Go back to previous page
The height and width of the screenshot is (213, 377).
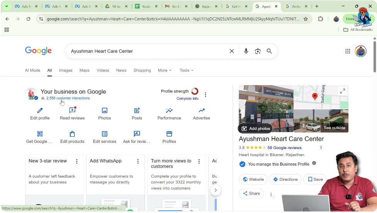click(7, 19)
